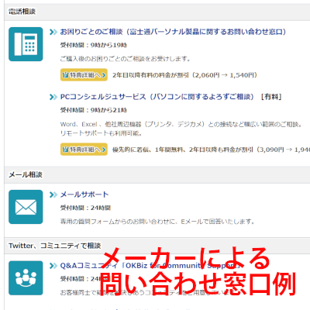
Task: Click the telephone consultation icon
Action: 26,44
